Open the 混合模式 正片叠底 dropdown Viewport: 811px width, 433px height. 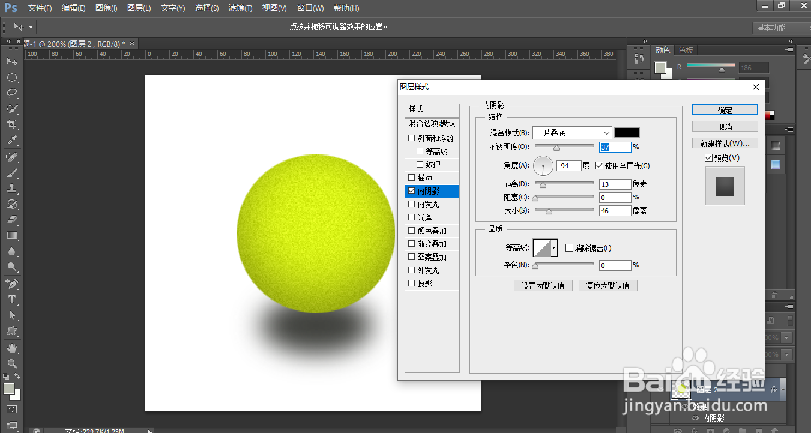pos(572,133)
